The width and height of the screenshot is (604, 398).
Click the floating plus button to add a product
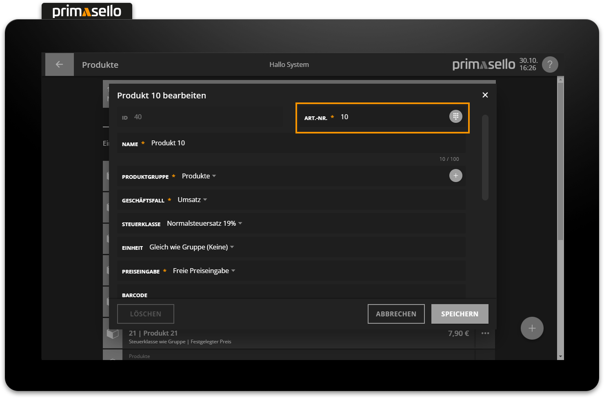coord(532,328)
